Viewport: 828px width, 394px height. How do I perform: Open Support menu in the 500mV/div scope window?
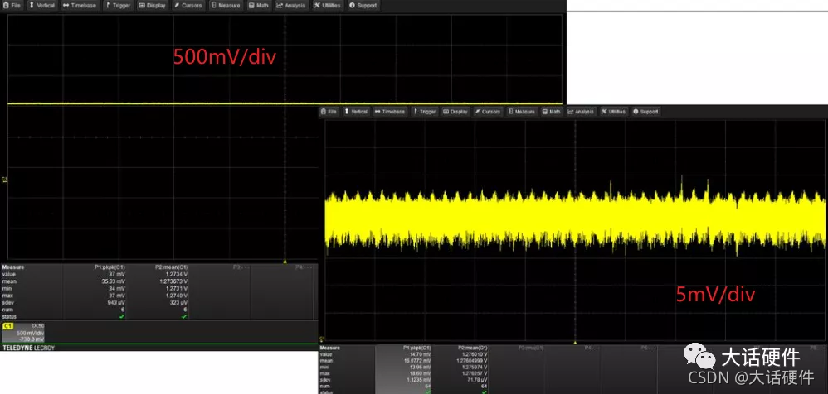click(x=363, y=5)
